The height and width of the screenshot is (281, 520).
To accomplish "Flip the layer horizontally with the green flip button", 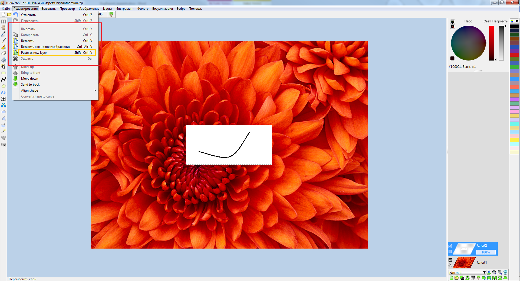I will point(495,278).
